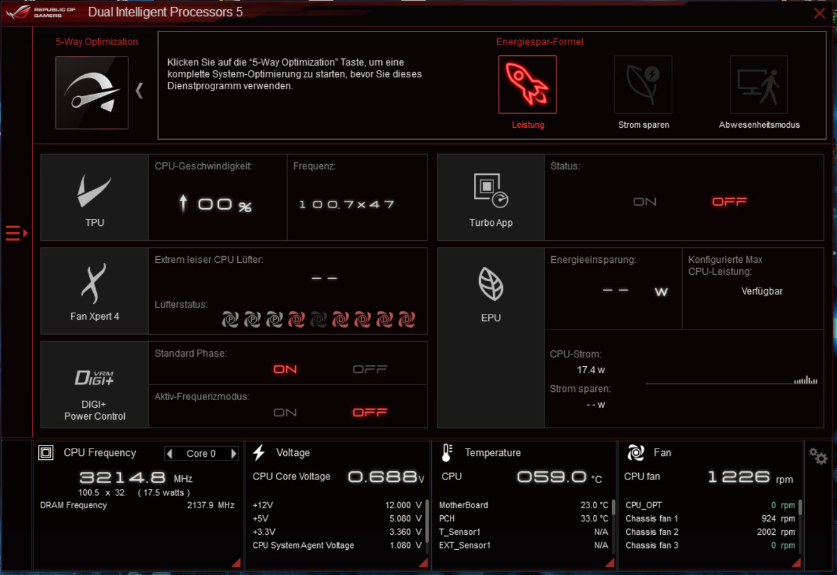The width and height of the screenshot is (837, 575).
Task: Expand the left sidebar menu
Action: click(x=16, y=233)
